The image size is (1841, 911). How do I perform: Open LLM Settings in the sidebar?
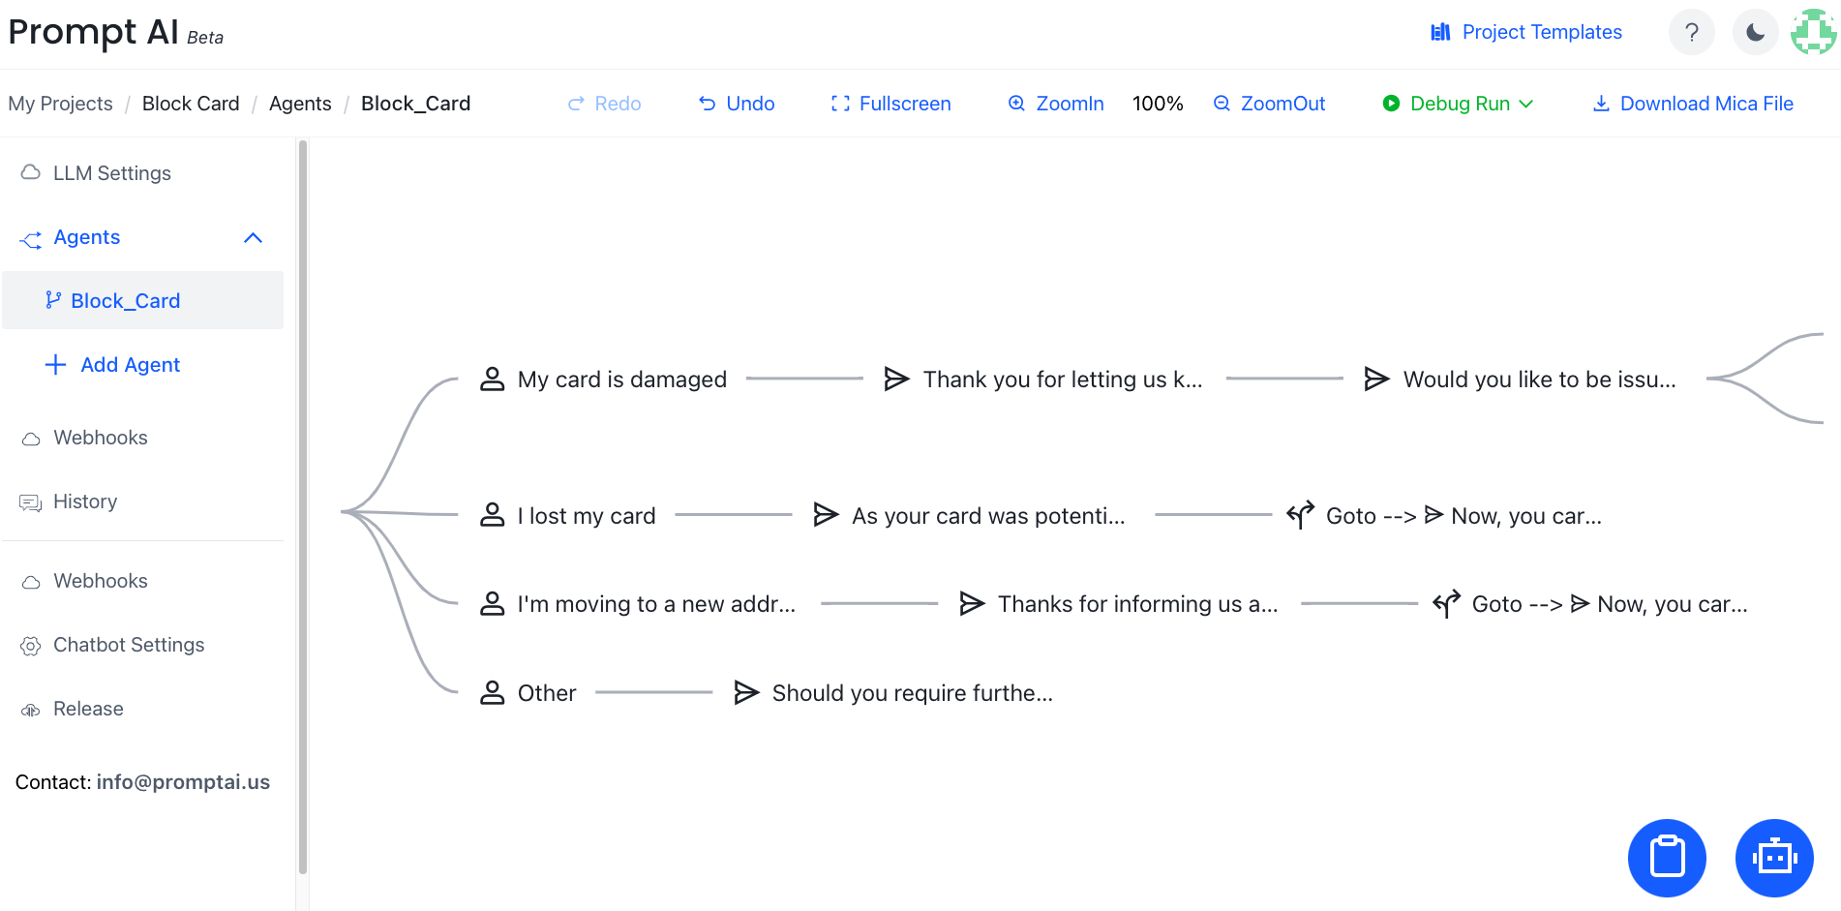point(111,173)
